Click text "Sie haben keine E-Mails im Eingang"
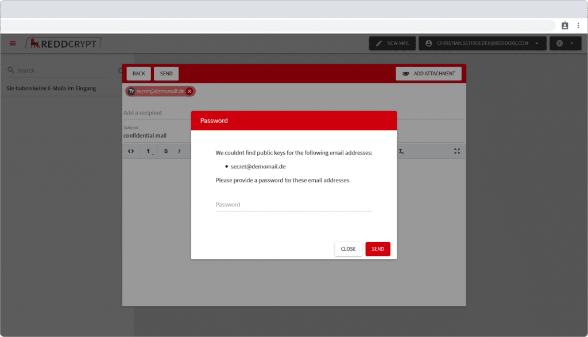The width and height of the screenshot is (588, 337). (51, 89)
